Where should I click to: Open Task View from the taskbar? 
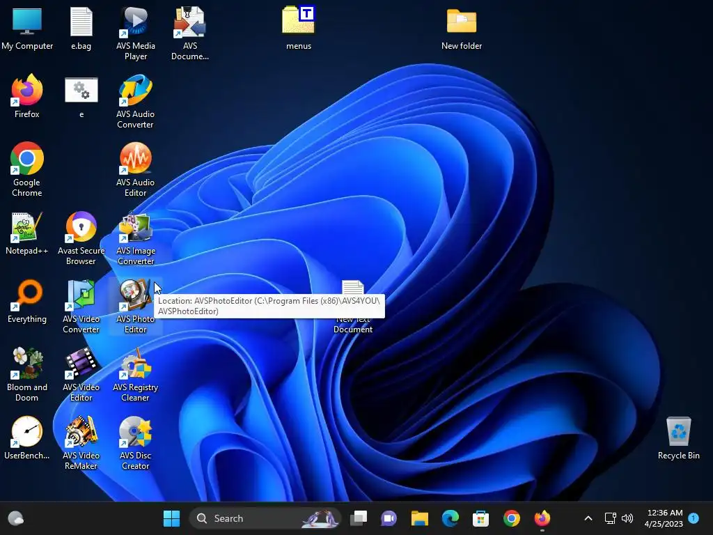click(359, 518)
